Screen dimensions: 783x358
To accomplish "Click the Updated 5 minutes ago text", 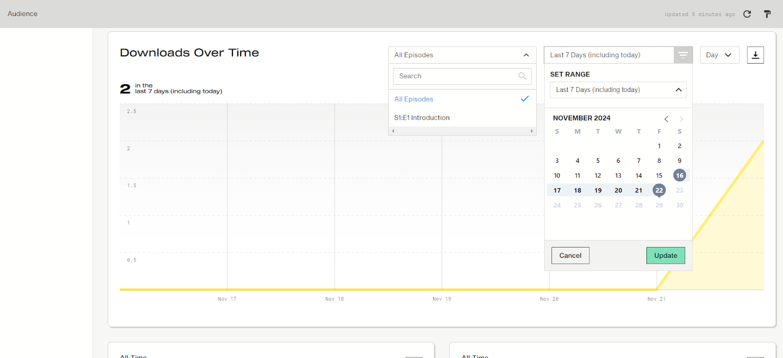I will [700, 15].
